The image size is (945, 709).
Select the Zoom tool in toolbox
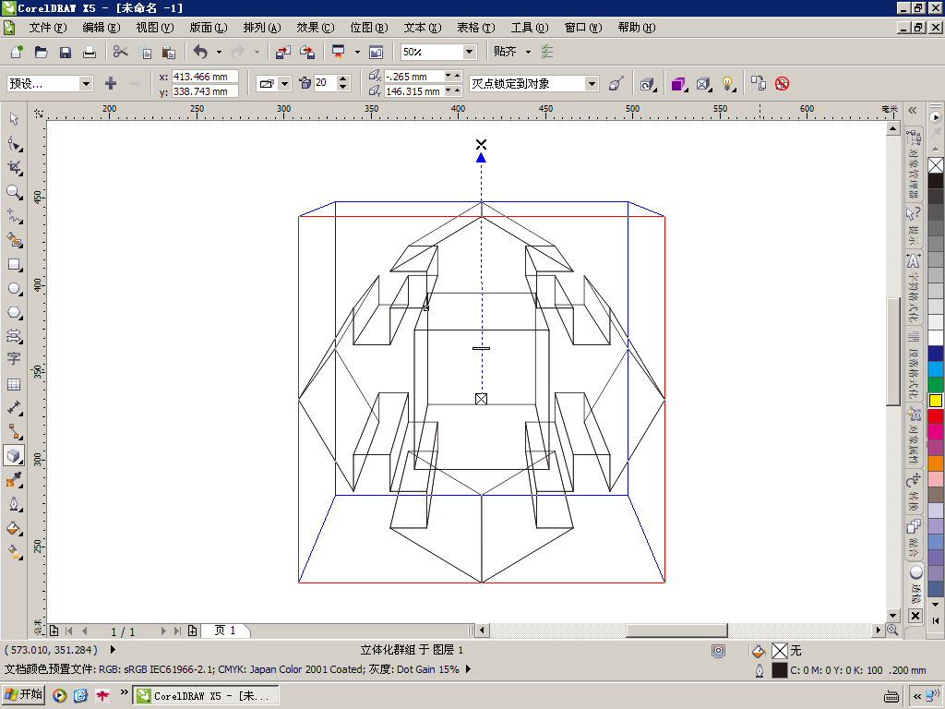pyautogui.click(x=14, y=192)
